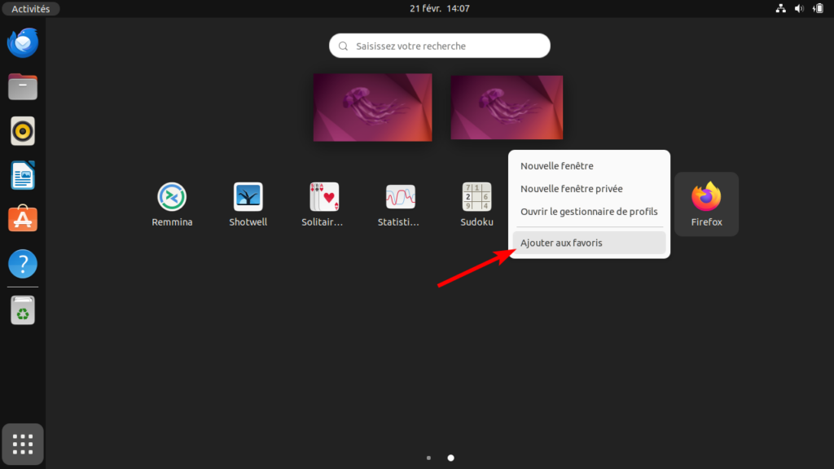Click the "Saisissez votre recherche" search field

click(440, 46)
